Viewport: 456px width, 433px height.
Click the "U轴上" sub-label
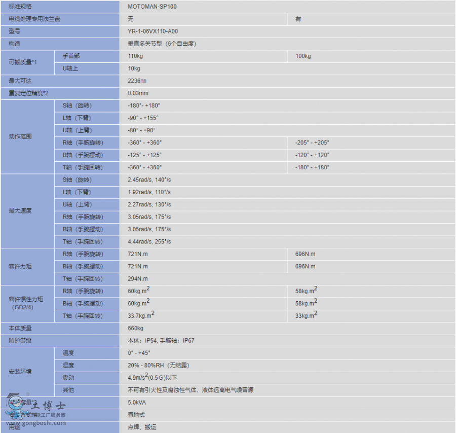pyautogui.click(x=70, y=68)
